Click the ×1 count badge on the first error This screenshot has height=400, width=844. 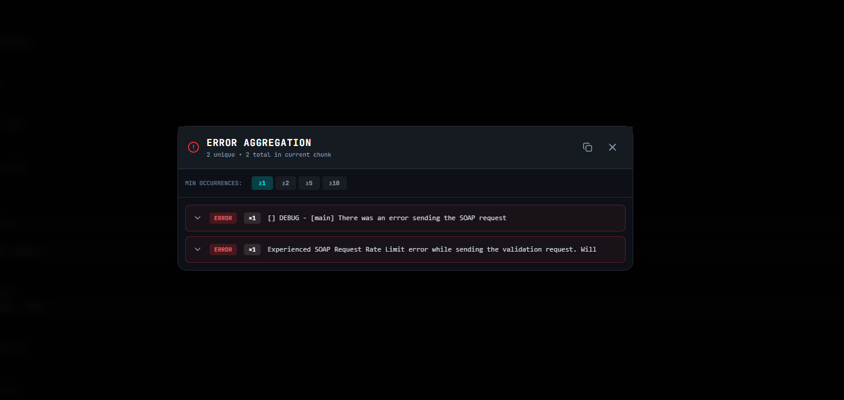(x=252, y=218)
